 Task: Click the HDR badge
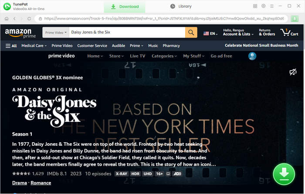click(136, 174)
